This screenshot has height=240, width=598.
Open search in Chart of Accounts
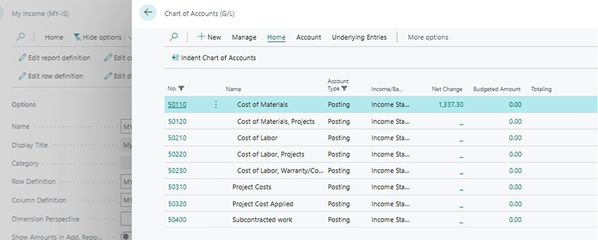[x=174, y=37]
